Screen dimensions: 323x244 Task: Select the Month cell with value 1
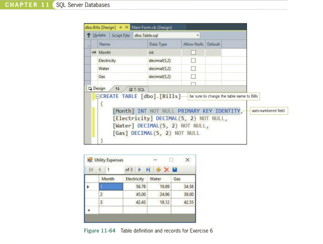pyautogui.click(x=111, y=187)
